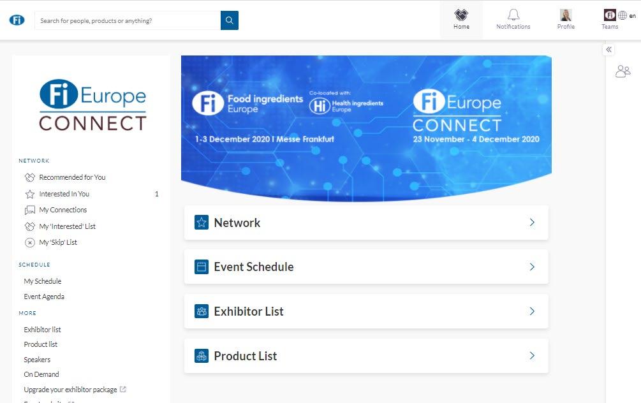The image size is (641, 403).
Task: Open On Demand in the sidebar
Action: tap(41, 374)
